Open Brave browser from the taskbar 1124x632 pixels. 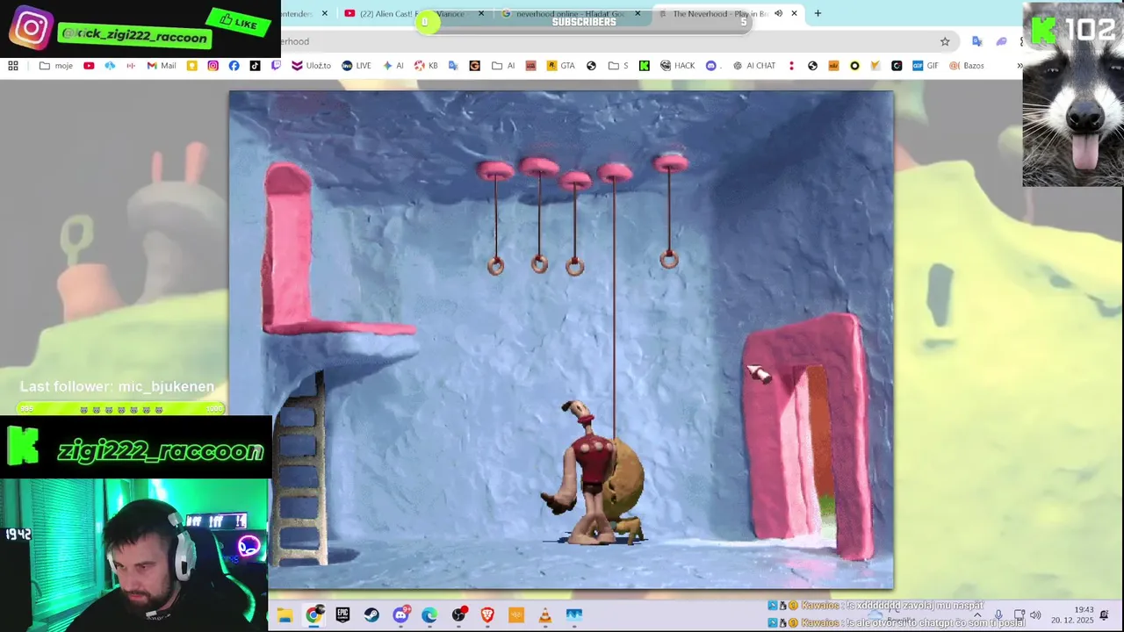(x=487, y=615)
